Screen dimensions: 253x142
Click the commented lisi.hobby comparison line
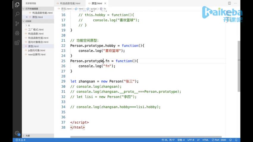[115, 107]
